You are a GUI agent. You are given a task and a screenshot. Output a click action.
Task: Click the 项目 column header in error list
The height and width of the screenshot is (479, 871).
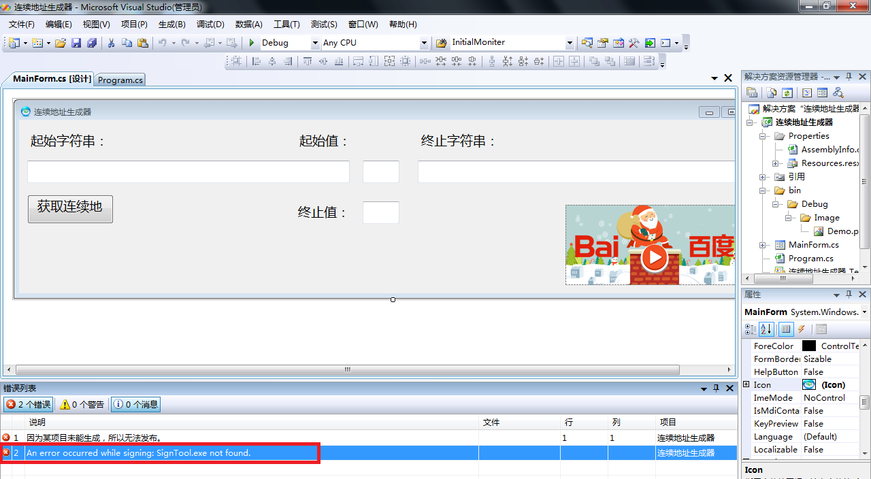pyautogui.click(x=696, y=423)
